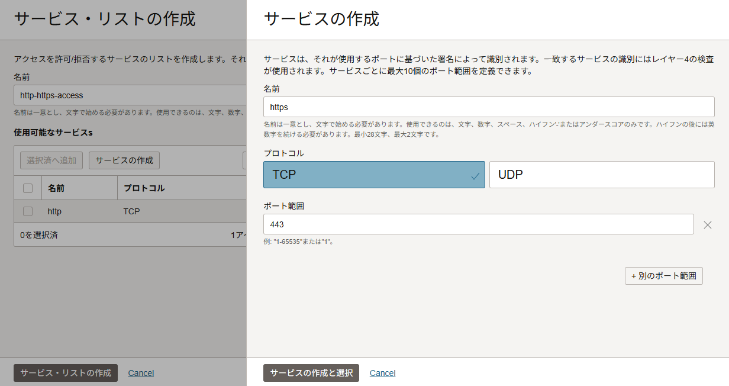The image size is (729, 386).
Task: Focus the port range field containing 443
Action: click(478, 224)
